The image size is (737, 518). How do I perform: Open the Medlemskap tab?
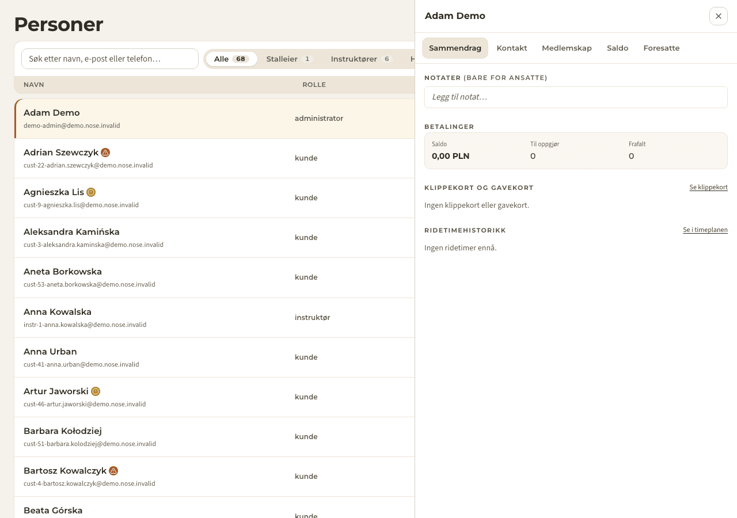pyautogui.click(x=567, y=48)
